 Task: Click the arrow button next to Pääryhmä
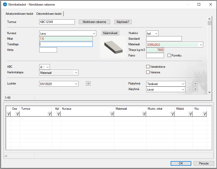coord(195,83)
